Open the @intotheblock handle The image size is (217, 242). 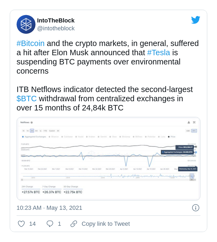[56, 28]
